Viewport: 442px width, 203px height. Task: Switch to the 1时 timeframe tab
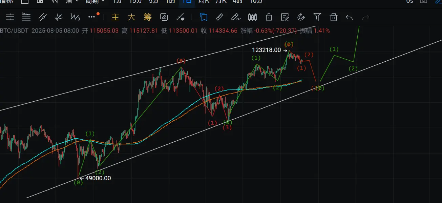(x=171, y=1)
